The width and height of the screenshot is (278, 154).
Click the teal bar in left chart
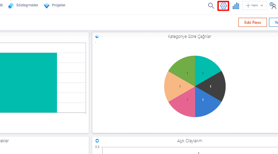(x=28, y=83)
